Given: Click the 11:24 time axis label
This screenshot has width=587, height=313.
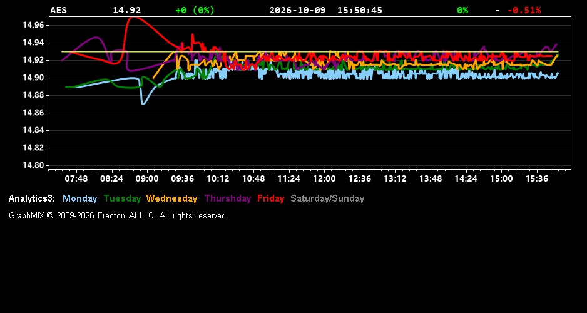Looking at the screenshot, I should (x=289, y=179).
